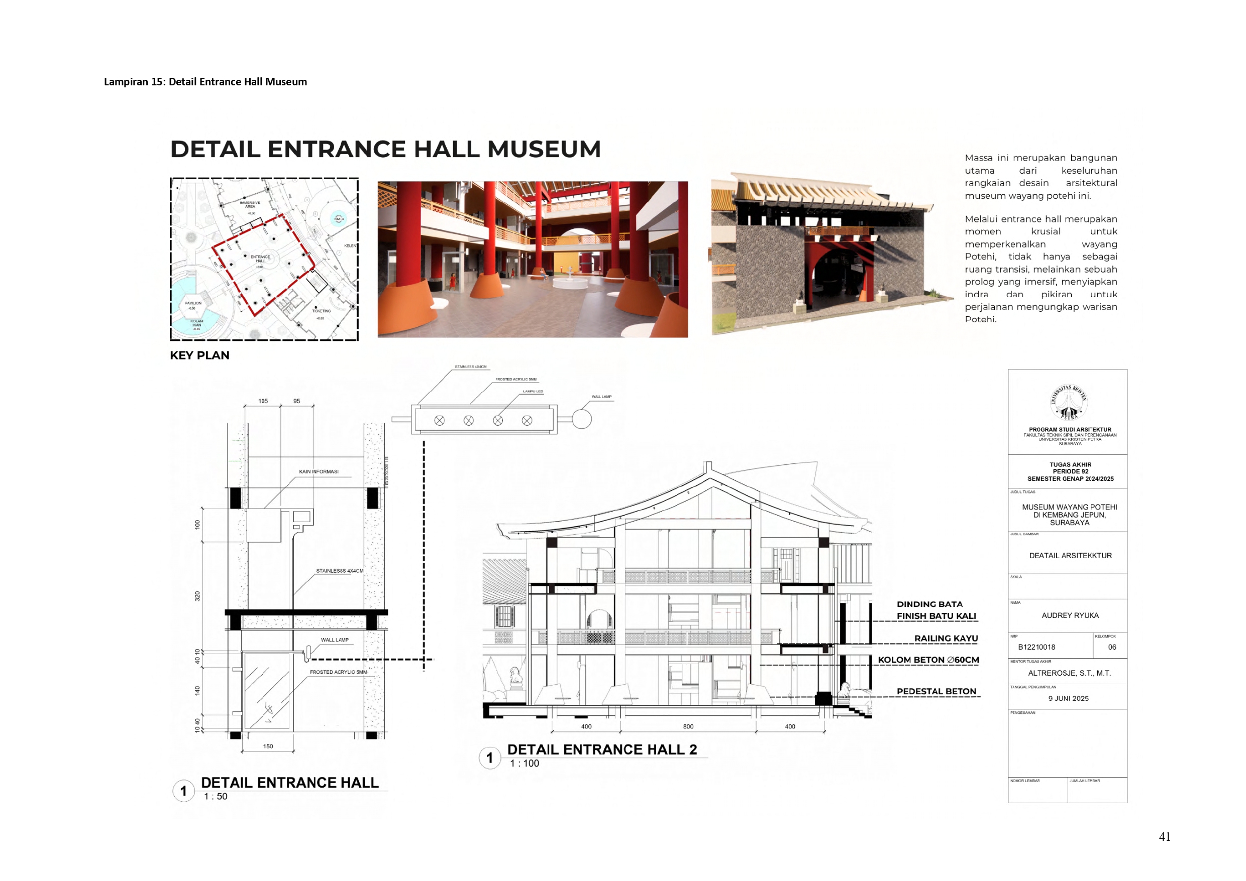
Task: Click the Pavilion hexagon in the key plan
Action: point(193,305)
